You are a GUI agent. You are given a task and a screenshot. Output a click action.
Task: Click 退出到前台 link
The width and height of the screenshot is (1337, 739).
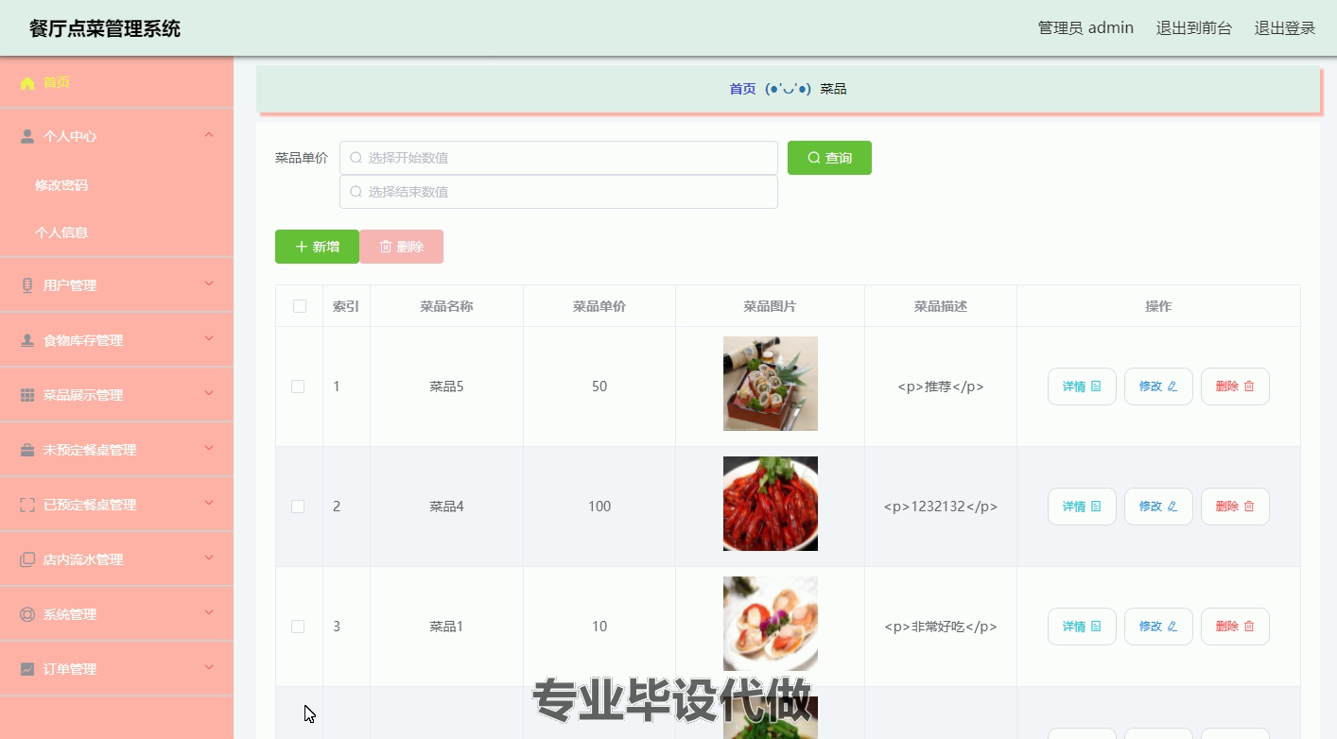(1193, 28)
